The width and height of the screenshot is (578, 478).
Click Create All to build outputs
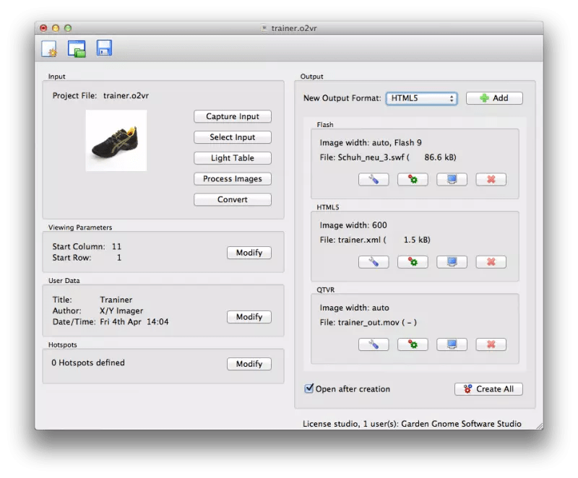tap(488, 388)
